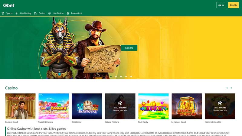Click the next arrow in Casino section

click(231, 88)
